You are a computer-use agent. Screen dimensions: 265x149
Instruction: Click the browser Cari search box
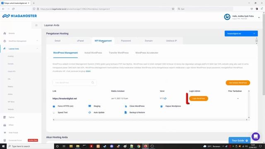point(205,9)
